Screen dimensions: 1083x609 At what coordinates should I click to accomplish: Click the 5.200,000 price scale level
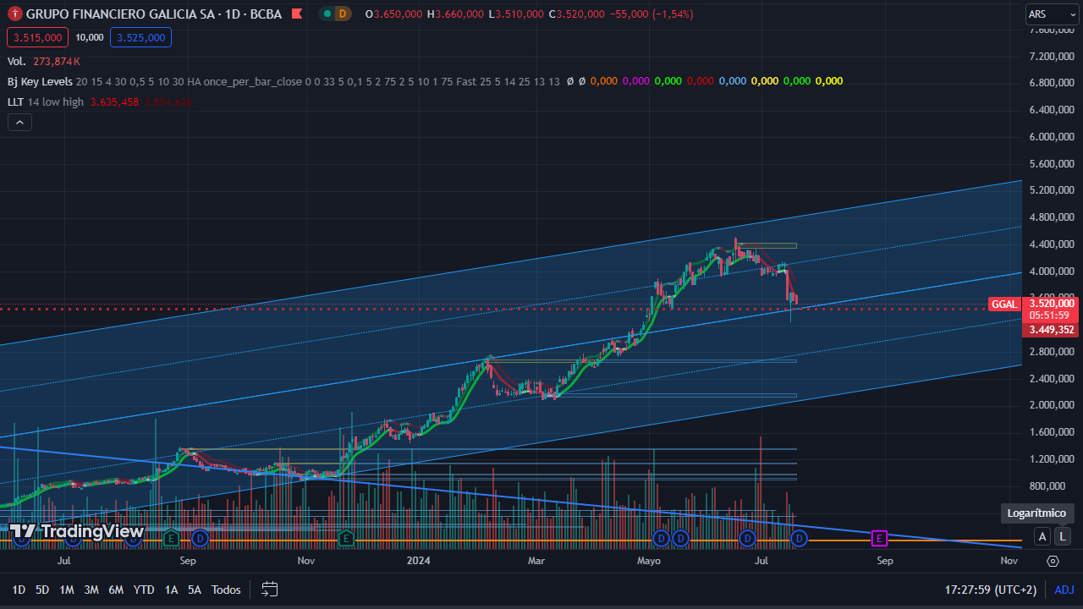(x=1051, y=190)
